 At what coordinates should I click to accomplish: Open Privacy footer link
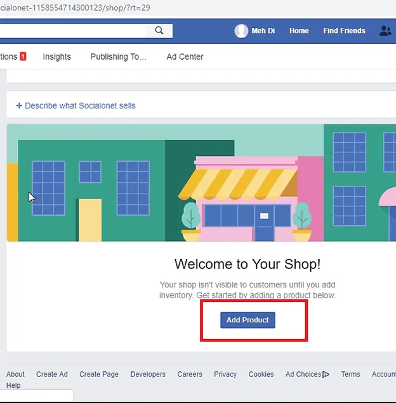coord(225,374)
